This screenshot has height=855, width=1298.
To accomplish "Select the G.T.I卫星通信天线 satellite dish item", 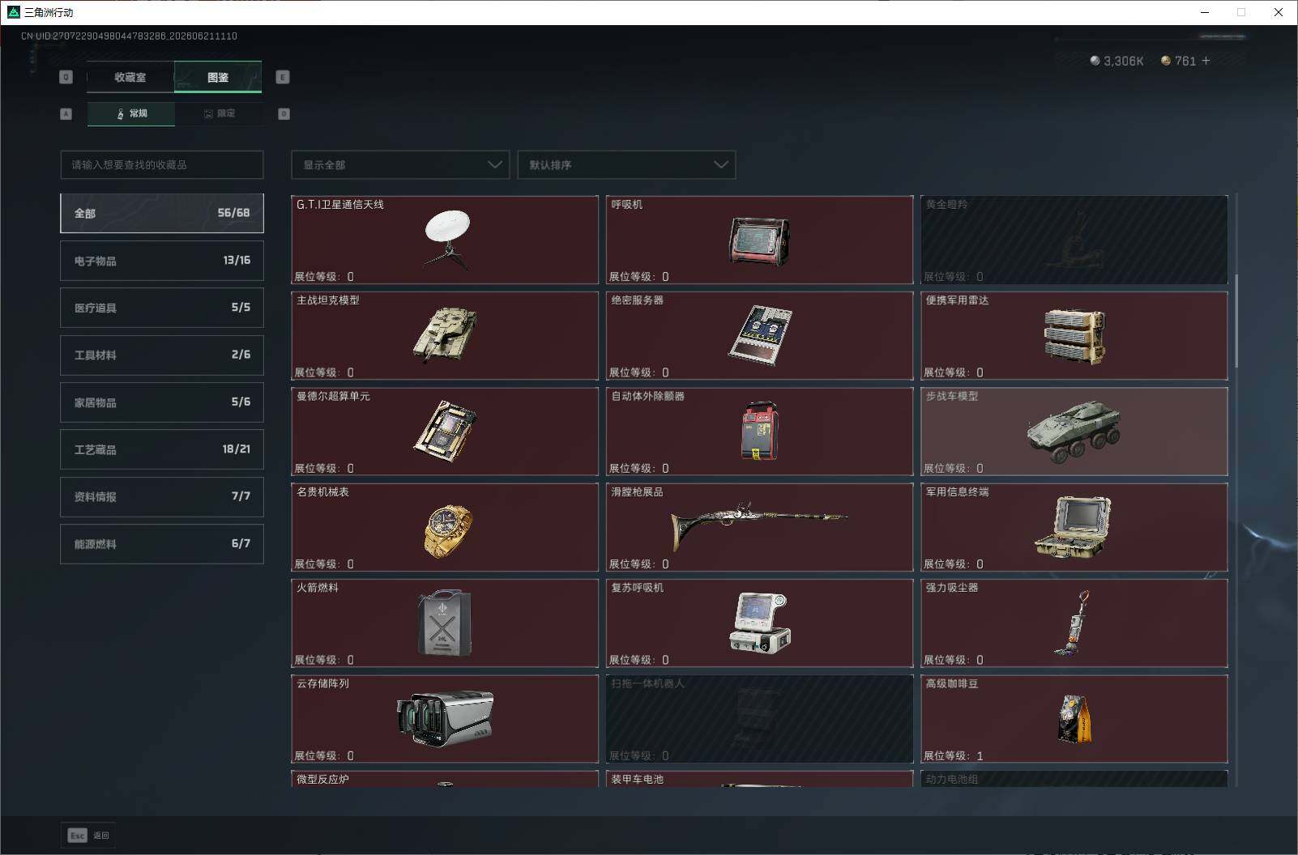I will (445, 240).
